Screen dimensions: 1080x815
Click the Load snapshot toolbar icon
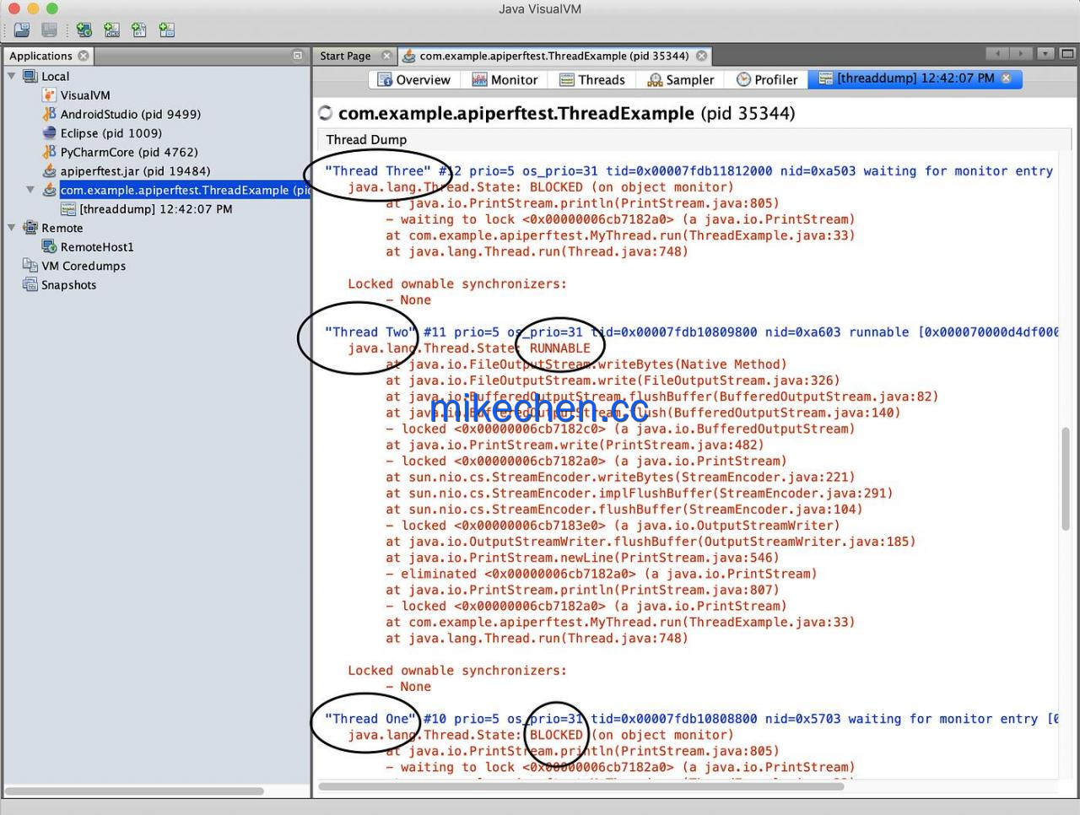(x=22, y=30)
